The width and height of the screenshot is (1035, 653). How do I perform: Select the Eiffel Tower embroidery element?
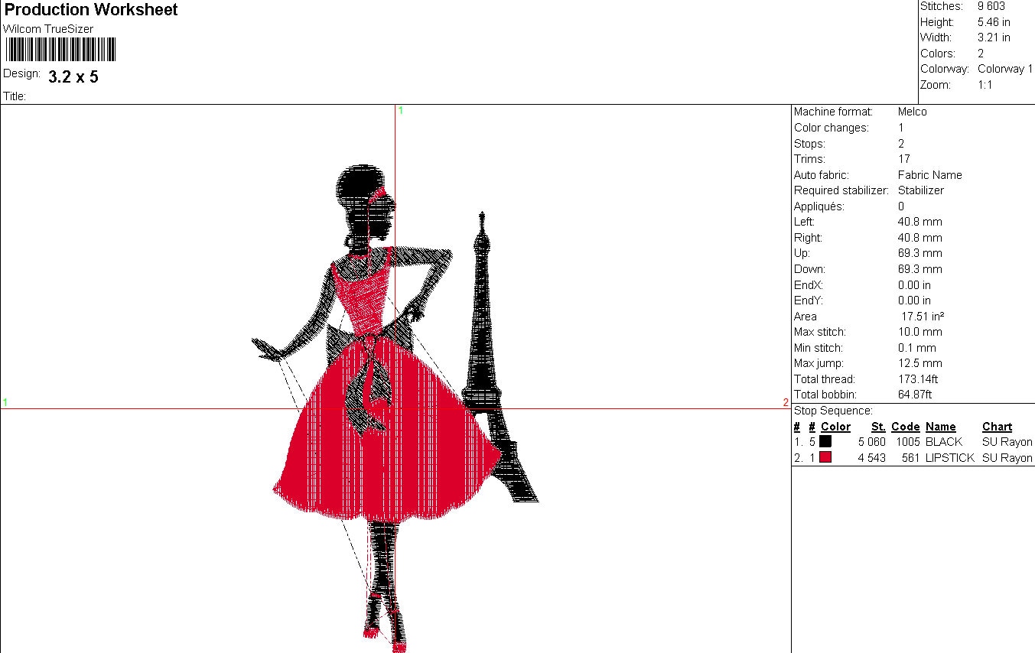pos(485,344)
